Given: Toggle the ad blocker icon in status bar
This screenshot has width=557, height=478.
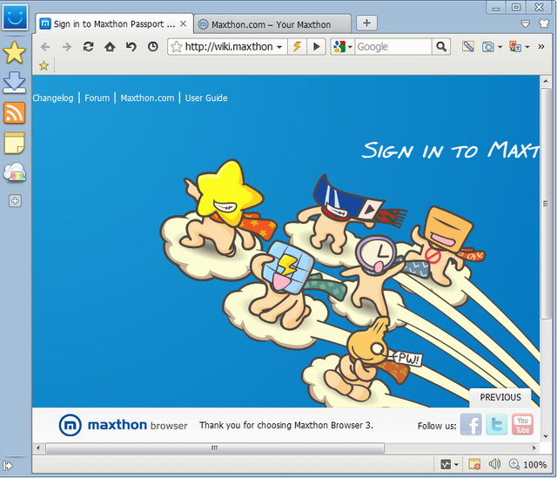Looking at the screenshot, I should click(474, 464).
